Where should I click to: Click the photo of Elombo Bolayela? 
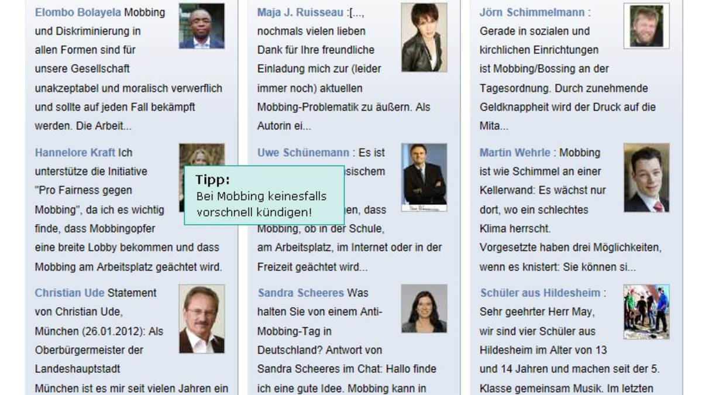coord(201,26)
